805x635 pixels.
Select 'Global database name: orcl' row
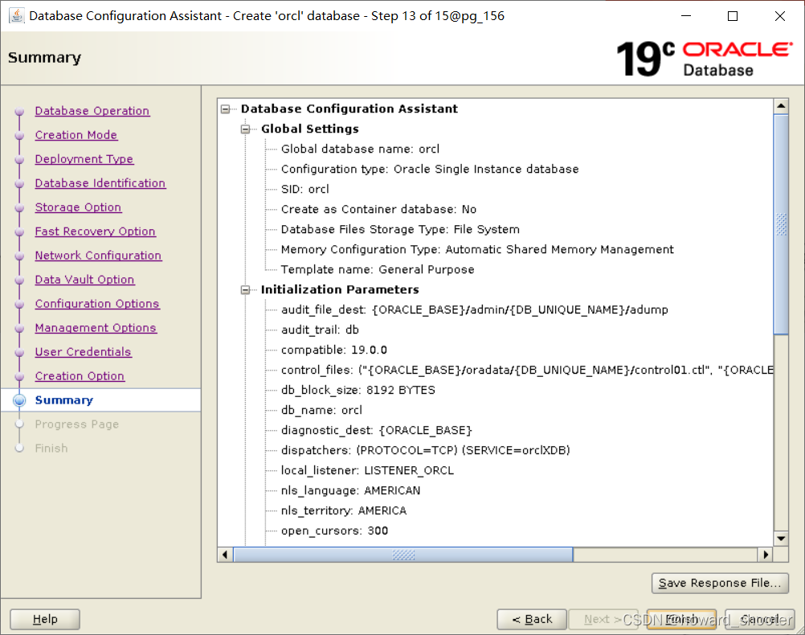click(360, 149)
